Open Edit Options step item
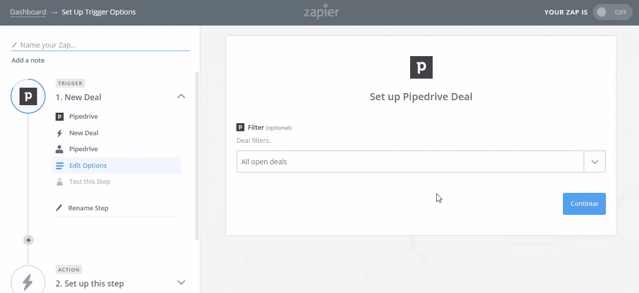 (116, 166)
